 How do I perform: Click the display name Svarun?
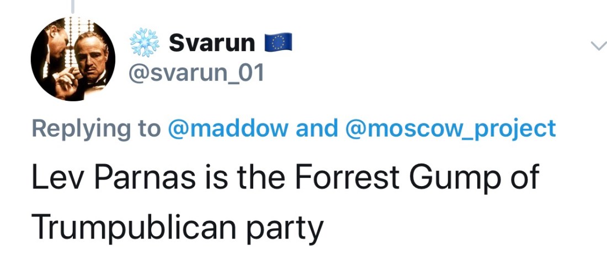tap(212, 43)
